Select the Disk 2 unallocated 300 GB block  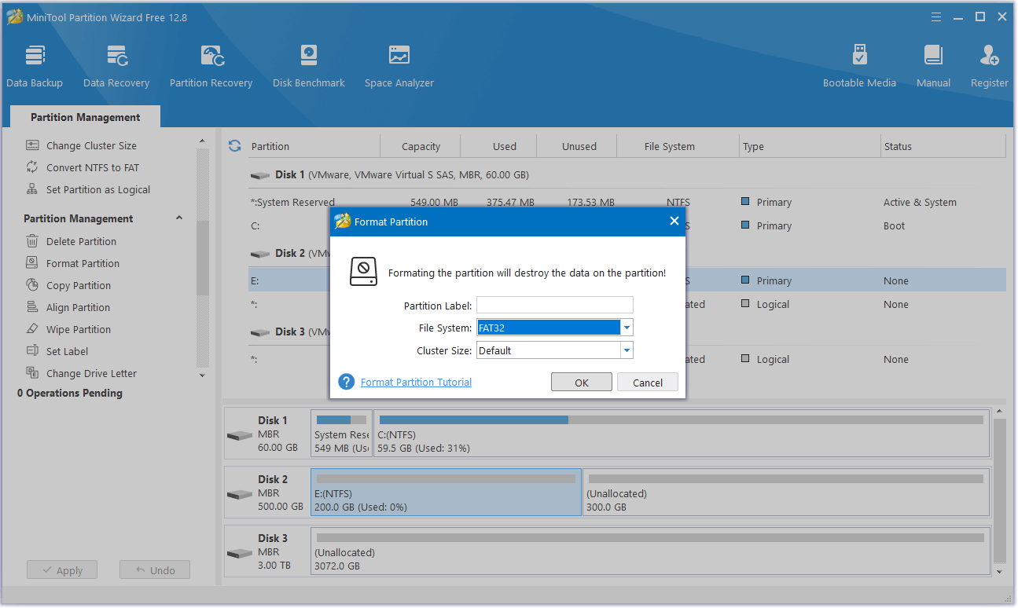pyautogui.click(x=785, y=493)
